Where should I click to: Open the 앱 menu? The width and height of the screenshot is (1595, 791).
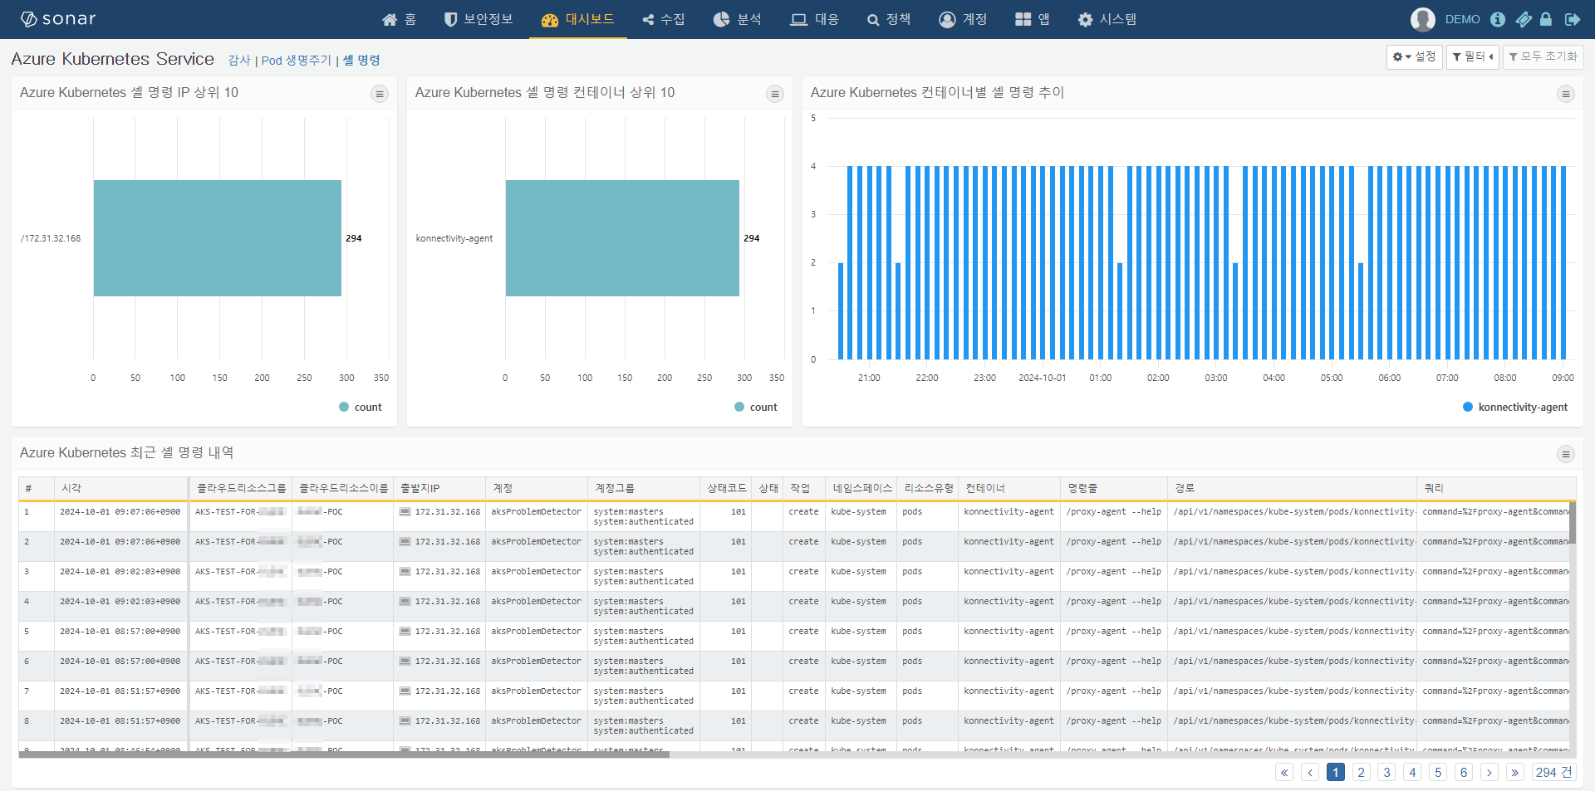pos(1033,19)
